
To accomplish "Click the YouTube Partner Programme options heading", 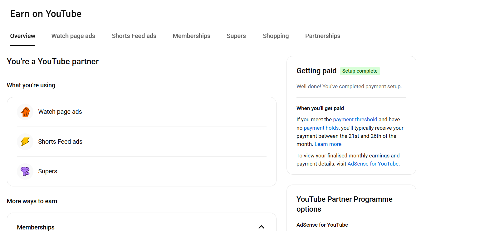I will point(345,204).
